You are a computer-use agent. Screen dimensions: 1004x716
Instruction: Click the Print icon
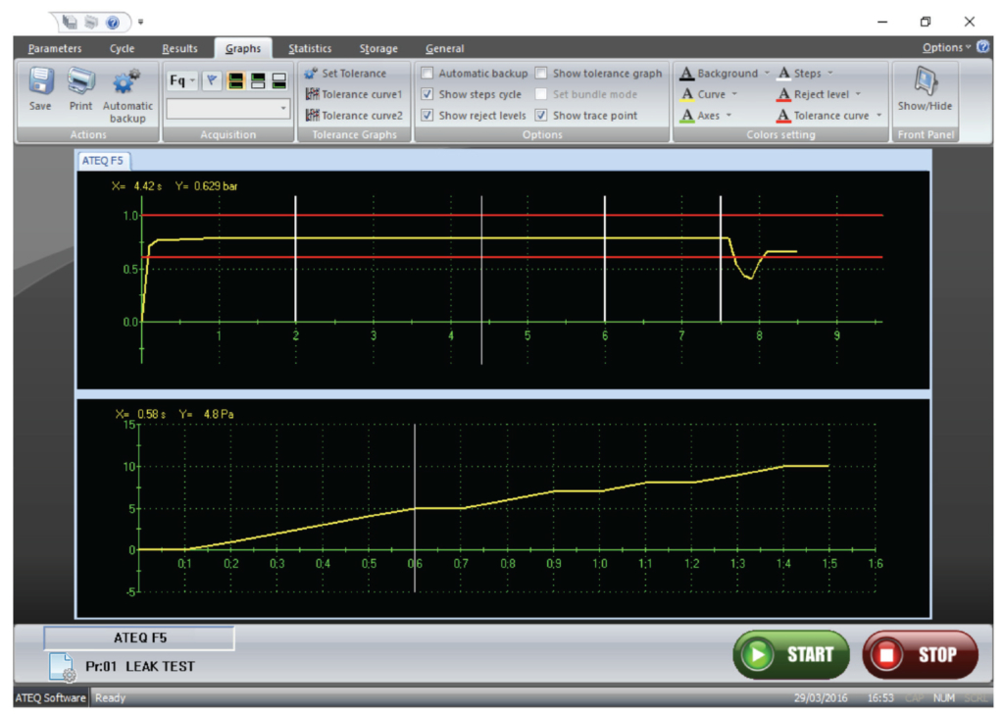point(80,82)
